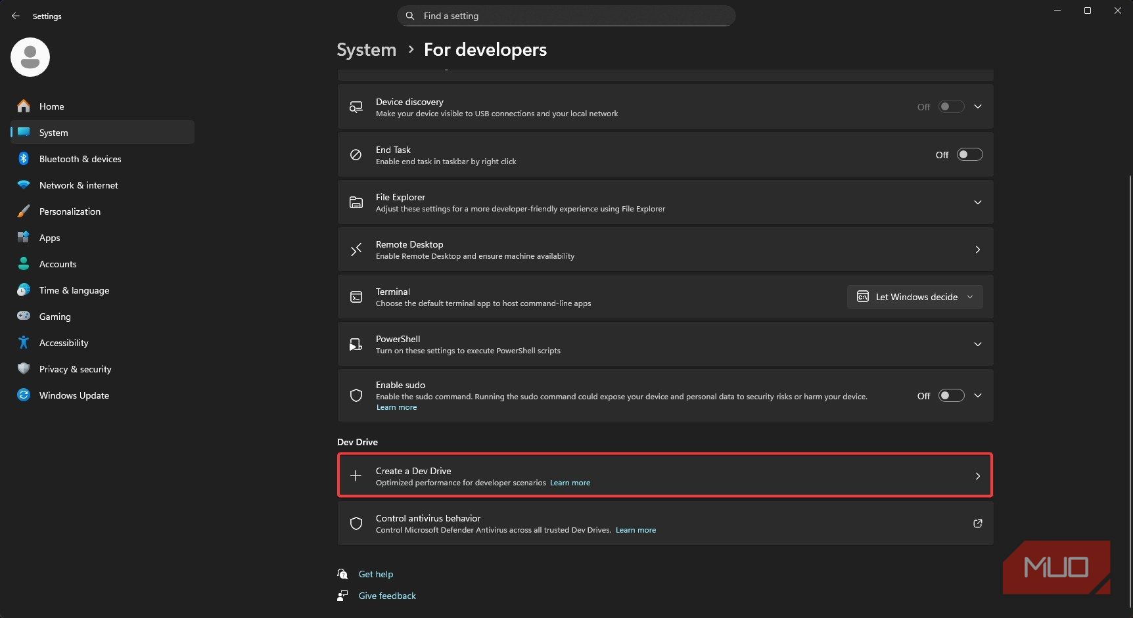Click the Privacy & security shield icon

point(24,368)
